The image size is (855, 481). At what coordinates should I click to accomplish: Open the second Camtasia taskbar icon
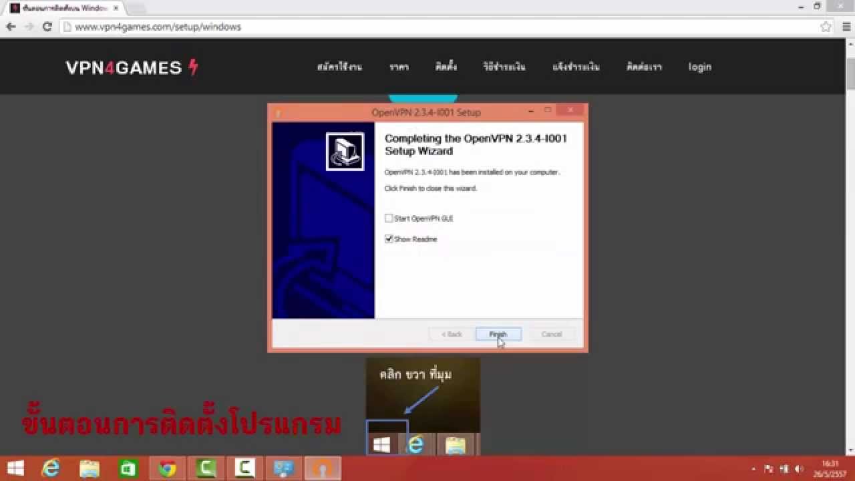coord(244,468)
